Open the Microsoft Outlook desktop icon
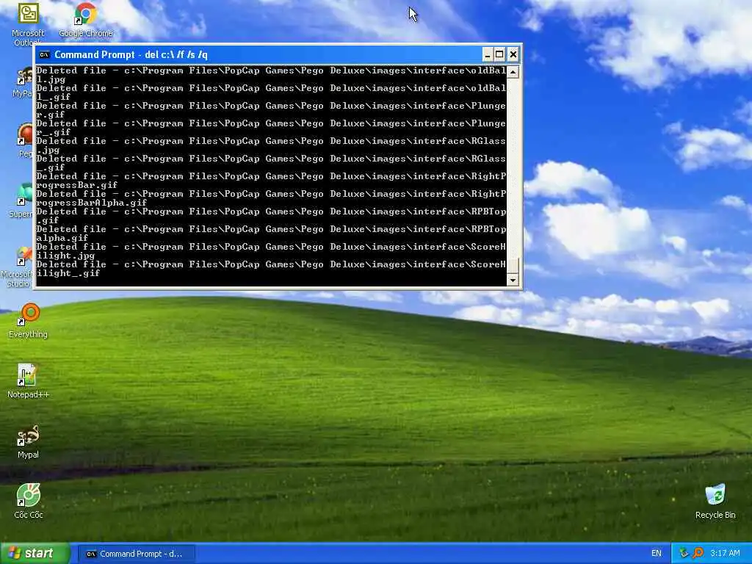 pyautogui.click(x=28, y=24)
